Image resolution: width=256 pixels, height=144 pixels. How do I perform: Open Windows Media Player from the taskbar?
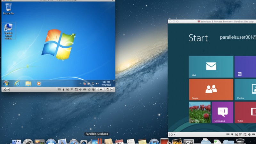click(39, 84)
